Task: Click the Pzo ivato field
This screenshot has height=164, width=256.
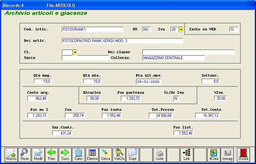Action: (x=112, y=116)
